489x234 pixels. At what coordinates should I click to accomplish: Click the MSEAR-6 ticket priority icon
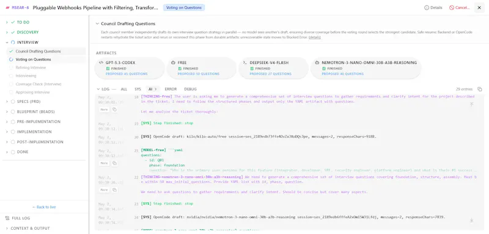click(x=7, y=8)
